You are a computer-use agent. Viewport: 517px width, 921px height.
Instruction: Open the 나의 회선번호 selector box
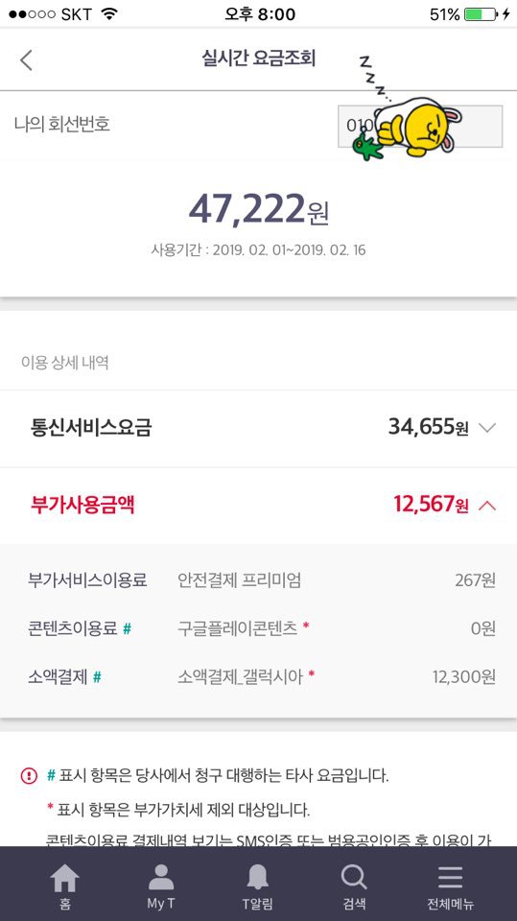tap(420, 127)
